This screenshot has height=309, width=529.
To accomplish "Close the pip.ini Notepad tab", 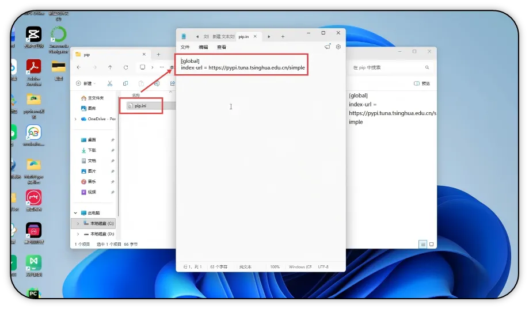I will coord(256,36).
